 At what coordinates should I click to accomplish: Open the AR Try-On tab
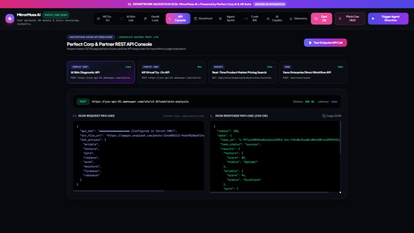(x=105, y=19)
